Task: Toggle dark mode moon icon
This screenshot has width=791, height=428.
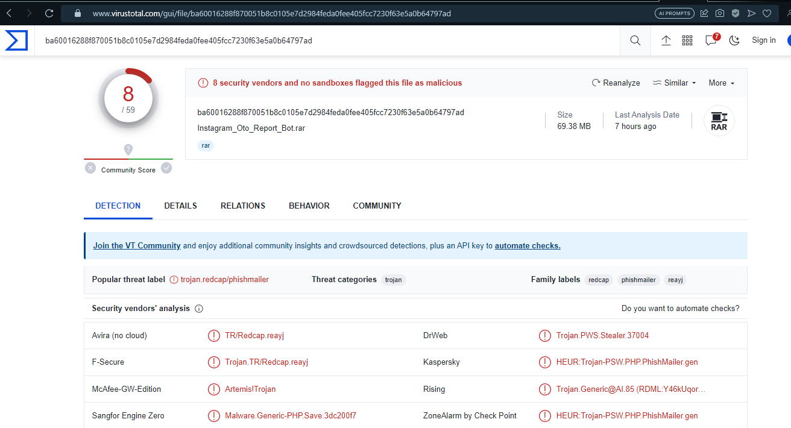Action: click(x=734, y=40)
